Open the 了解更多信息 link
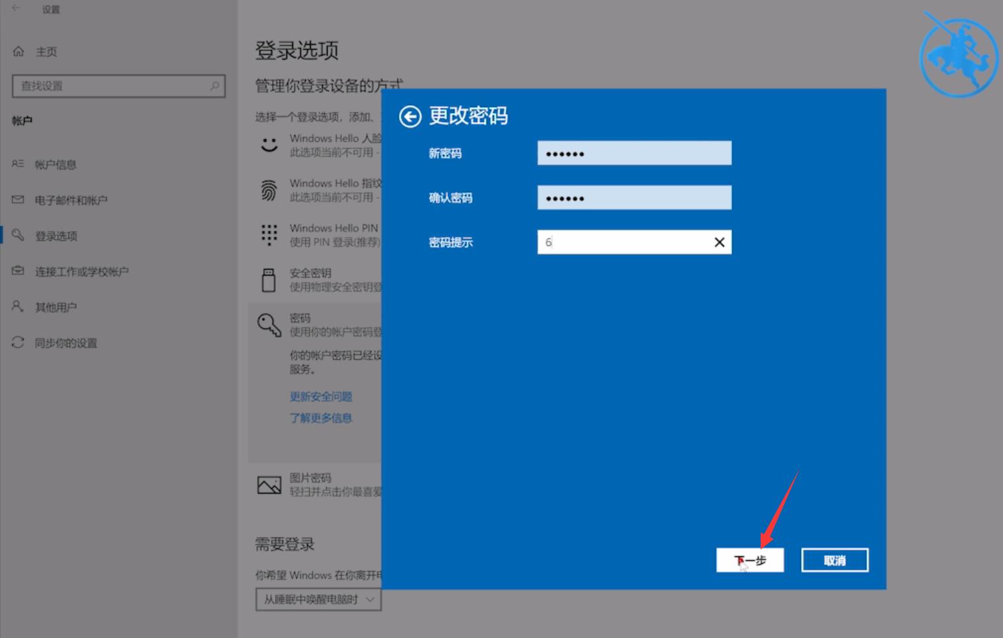The height and width of the screenshot is (638, 1003). pyautogui.click(x=321, y=417)
